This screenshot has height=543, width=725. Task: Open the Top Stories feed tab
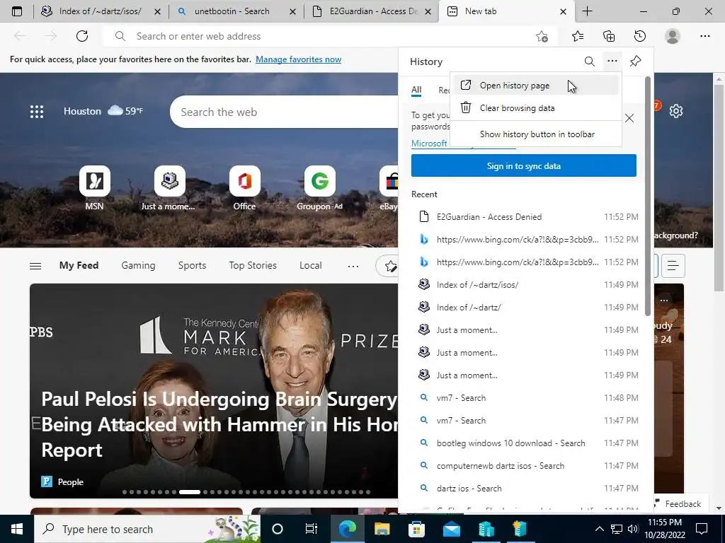(253, 266)
